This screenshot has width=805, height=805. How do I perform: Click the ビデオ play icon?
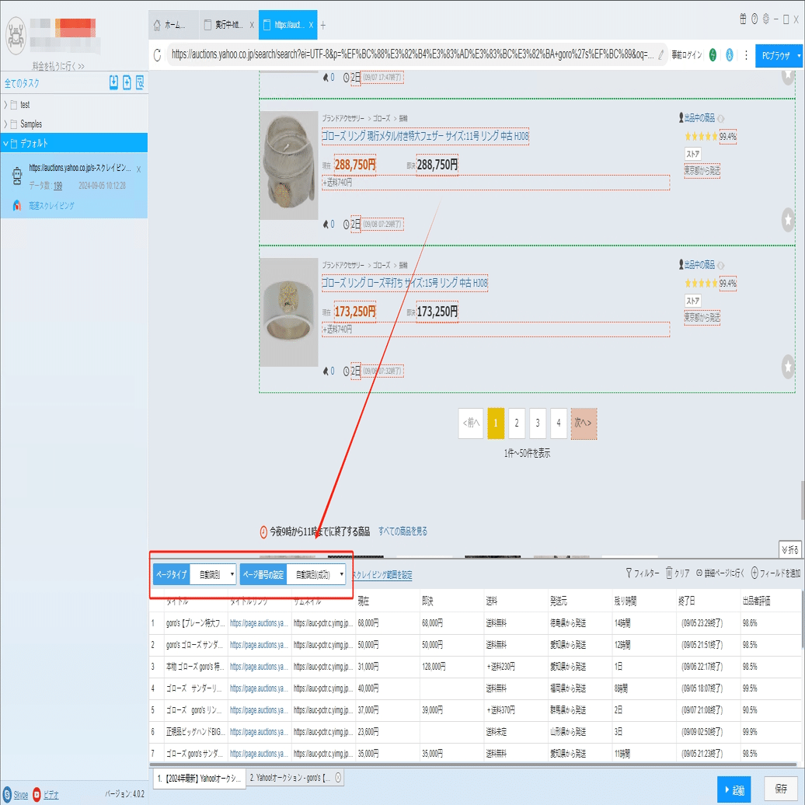pos(37,794)
